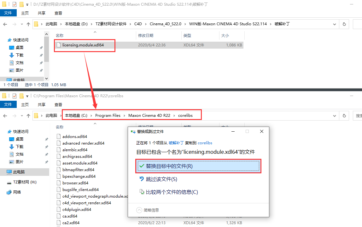This screenshot has height=227, width=362.
Task: Expand address bar history in the corelibs window
Action: click(334, 116)
